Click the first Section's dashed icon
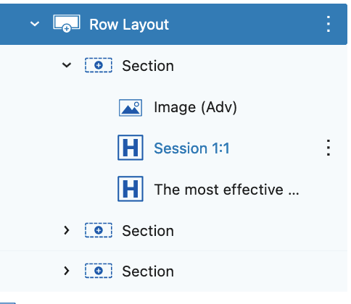This screenshot has width=351, height=304. point(99,65)
